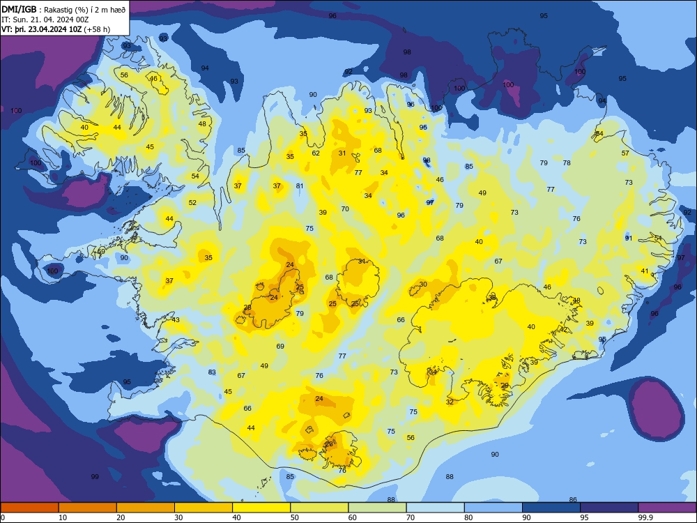Click the 20–30 amber legend swatch
The height and width of the screenshot is (523, 697).
[146, 508]
